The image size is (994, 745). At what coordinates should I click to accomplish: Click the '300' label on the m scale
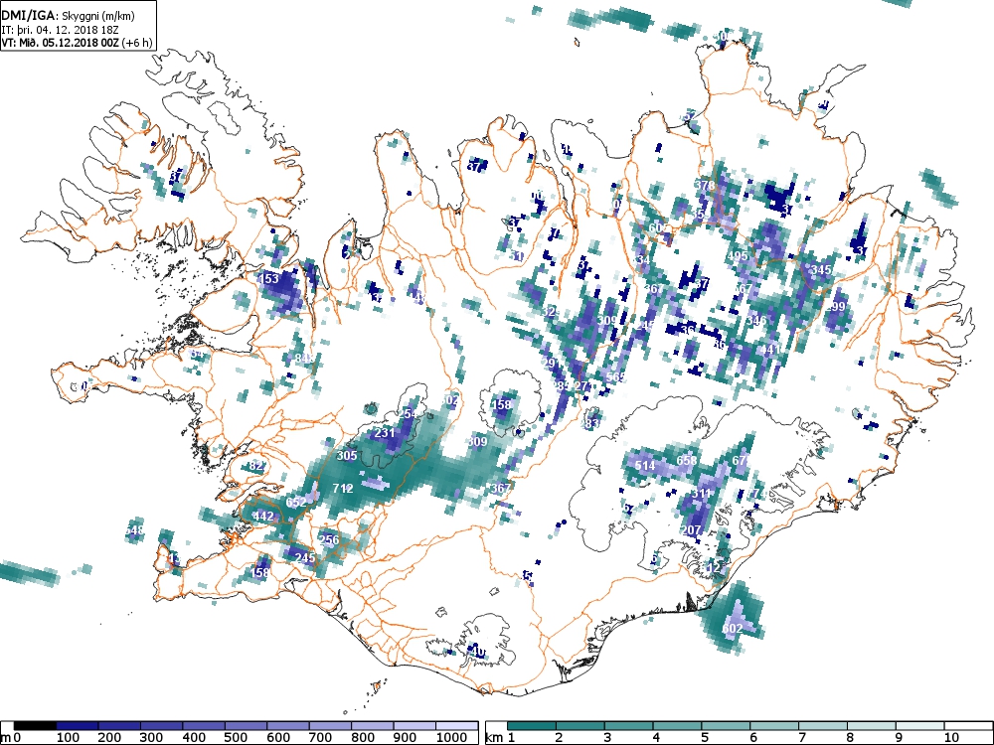151,738
